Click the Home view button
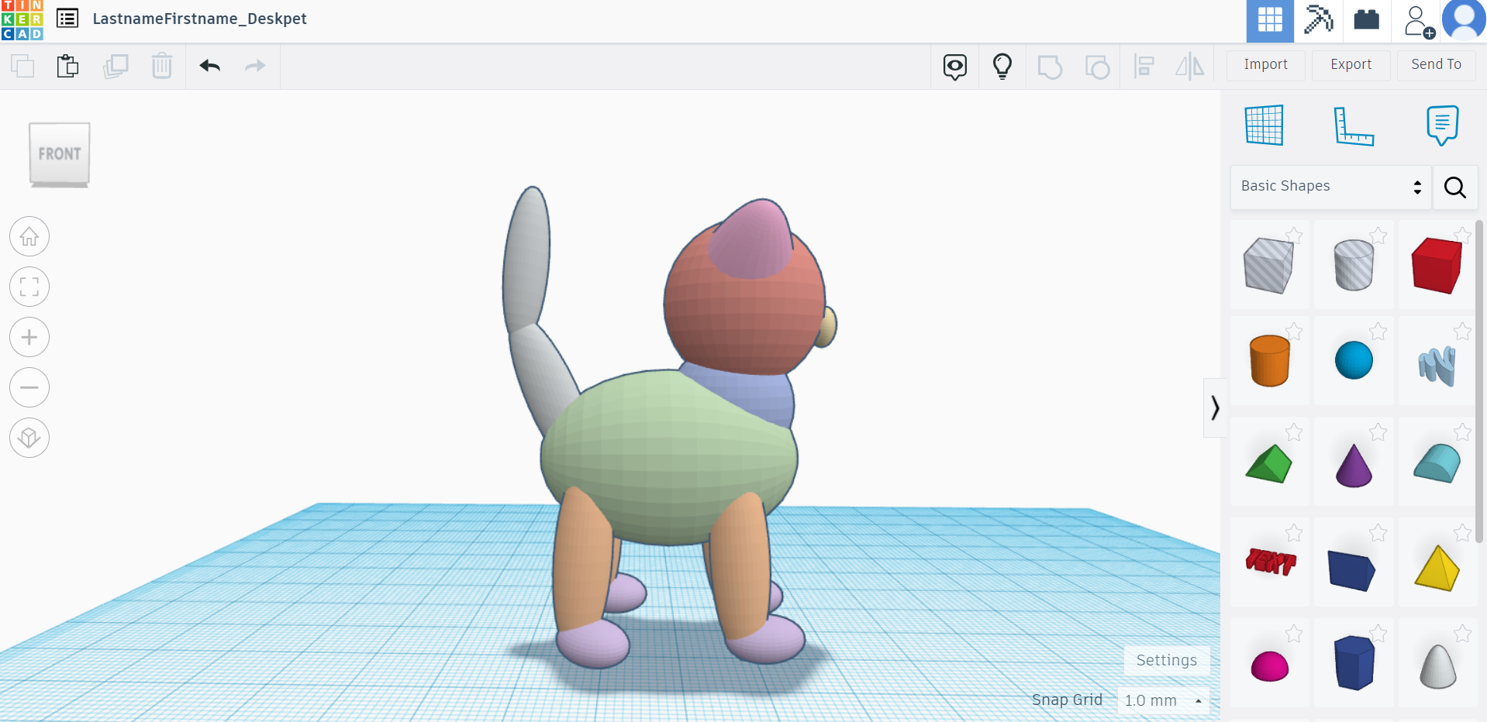This screenshot has height=722, width=1487. pos(29,236)
